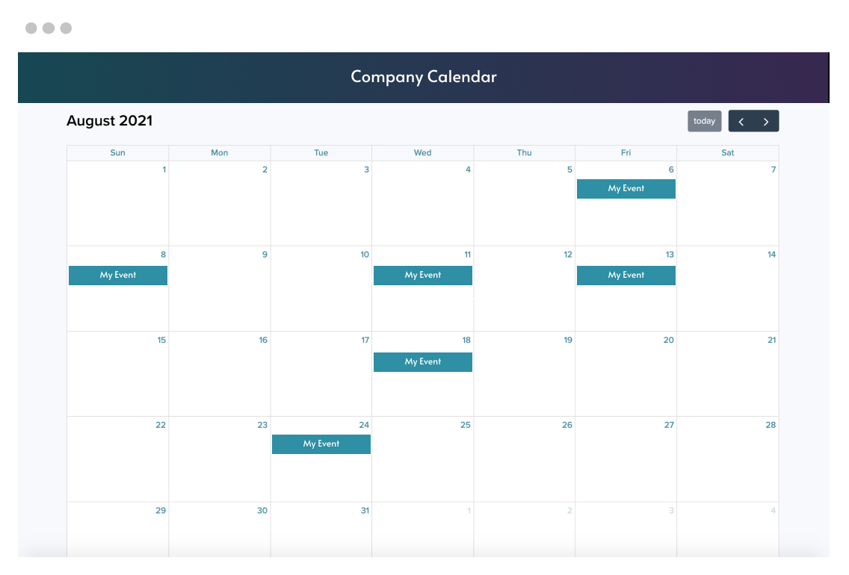Go to previous month with left chevron
Screen dimensions: 849x575
click(x=741, y=121)
